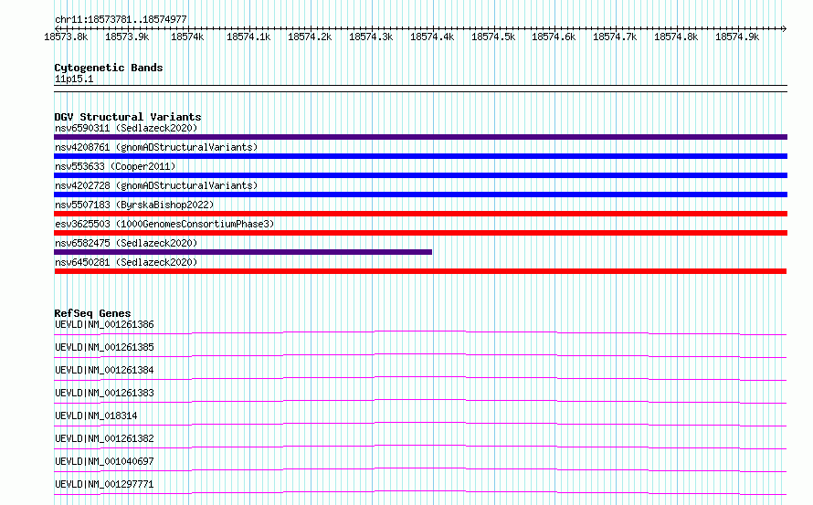Open variant label nsv553633 (Cooper2011)

[115, 166]
